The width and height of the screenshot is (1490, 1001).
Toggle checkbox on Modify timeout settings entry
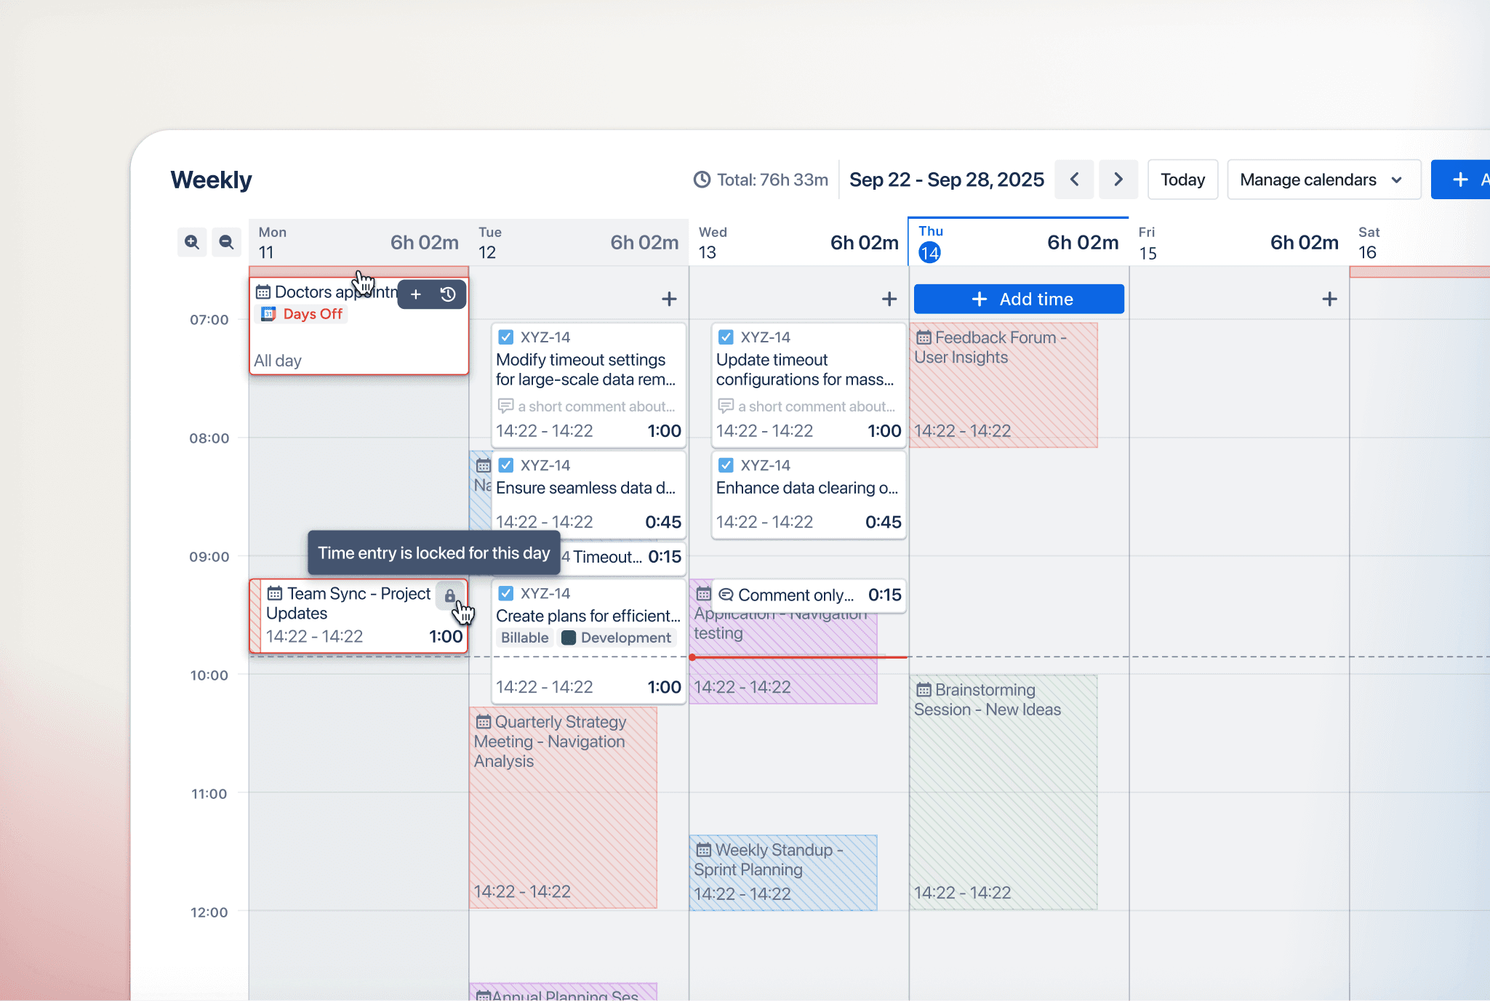click(506, 337)
